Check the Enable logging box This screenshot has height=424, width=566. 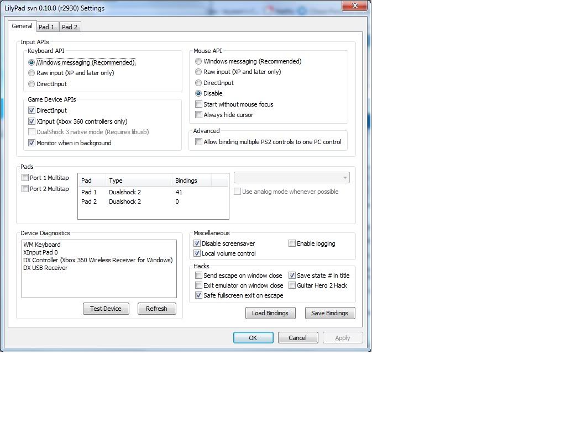tap(292, 243)
